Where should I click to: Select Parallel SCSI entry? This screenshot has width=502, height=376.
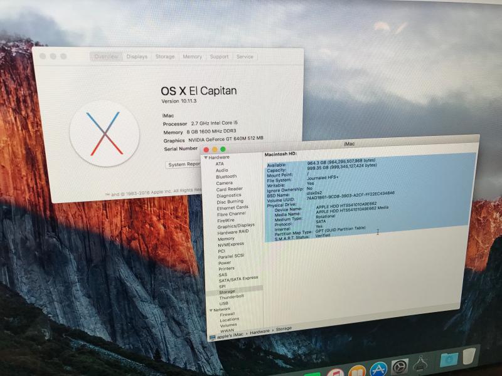(x=231, y=256)
